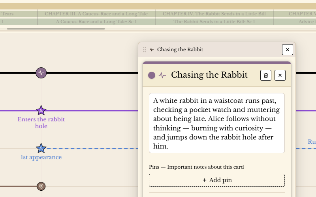Click the pulse icon in the panel title bar
The width and height of the screenshot is (316, 197).
pos(152,50)
